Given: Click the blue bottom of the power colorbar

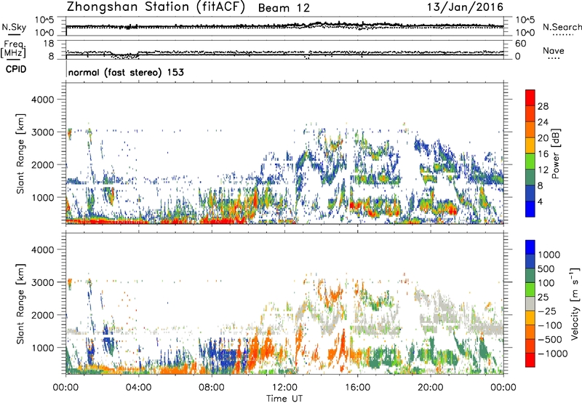Looking at the screenshot, I should [530, 209].
